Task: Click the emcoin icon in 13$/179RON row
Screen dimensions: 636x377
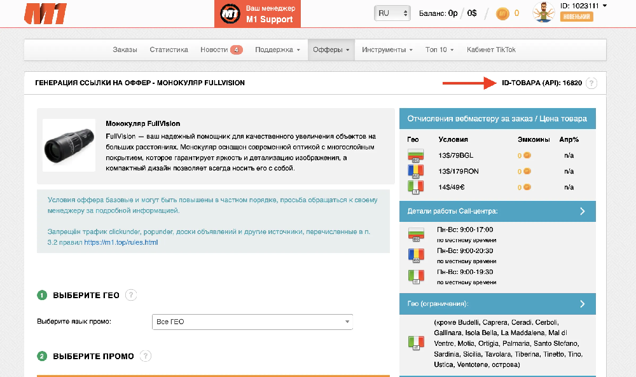Action: click(x=527, y=171)
